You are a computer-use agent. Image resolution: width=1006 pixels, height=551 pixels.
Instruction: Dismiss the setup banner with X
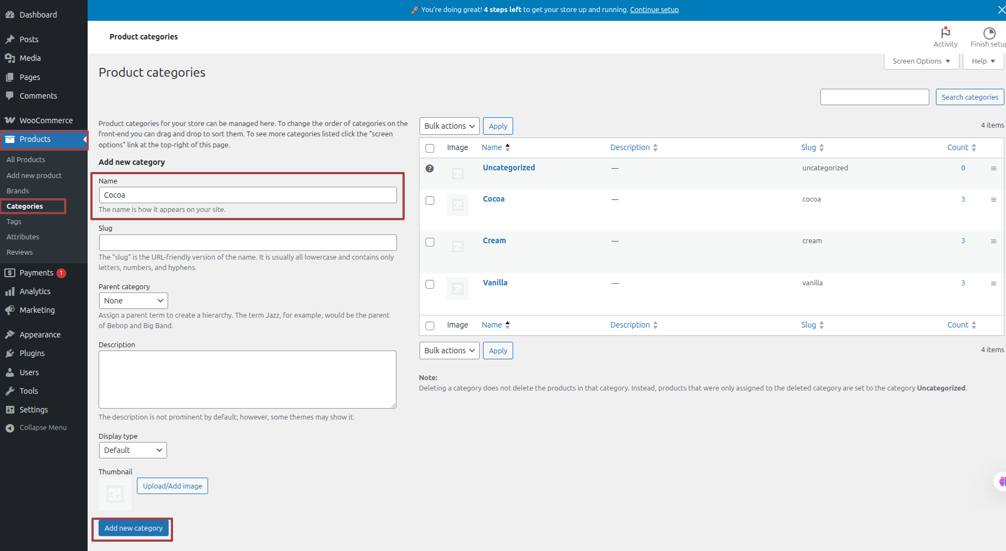1001,10
